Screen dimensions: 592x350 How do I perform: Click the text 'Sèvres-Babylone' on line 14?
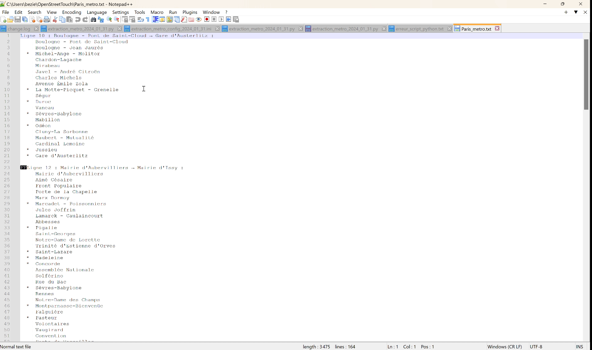(58, 114)
